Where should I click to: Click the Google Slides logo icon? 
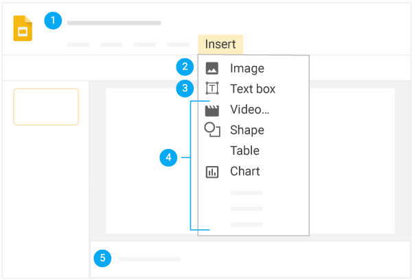pos(23,30)
